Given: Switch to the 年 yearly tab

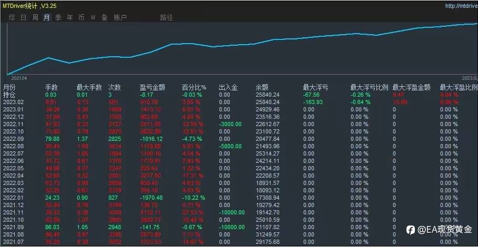Looking at the screenshot, I should (x=70, y=18).
